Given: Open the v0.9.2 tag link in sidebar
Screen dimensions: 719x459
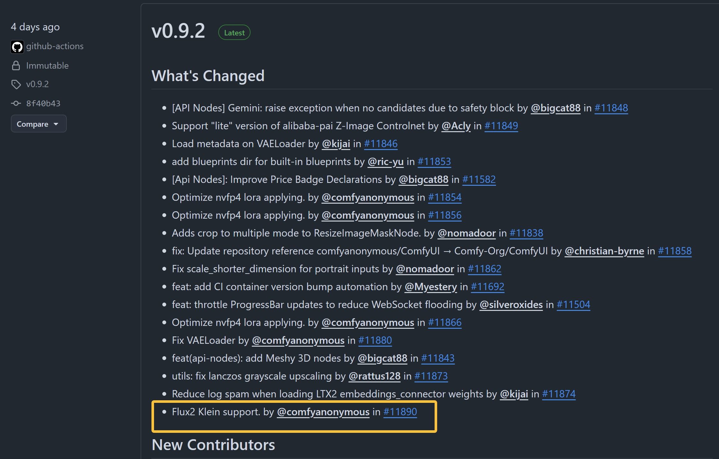Looking at the screenshot, I should (x=37, y=84).
